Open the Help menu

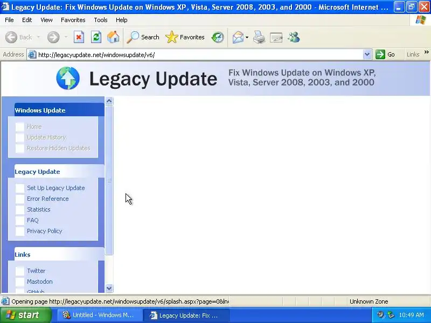[x=122, y=20]
